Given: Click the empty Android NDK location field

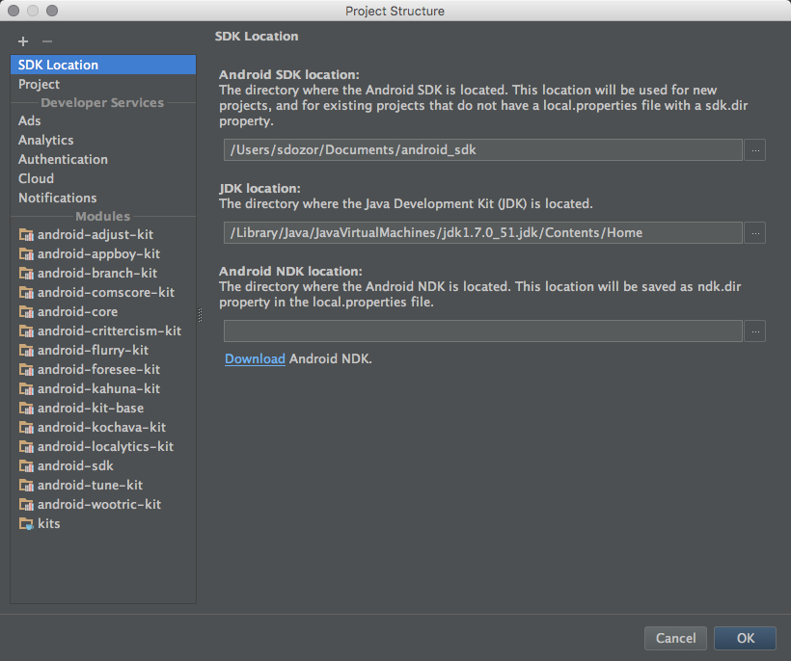Looking at the screenshot, I should (482, 331).
